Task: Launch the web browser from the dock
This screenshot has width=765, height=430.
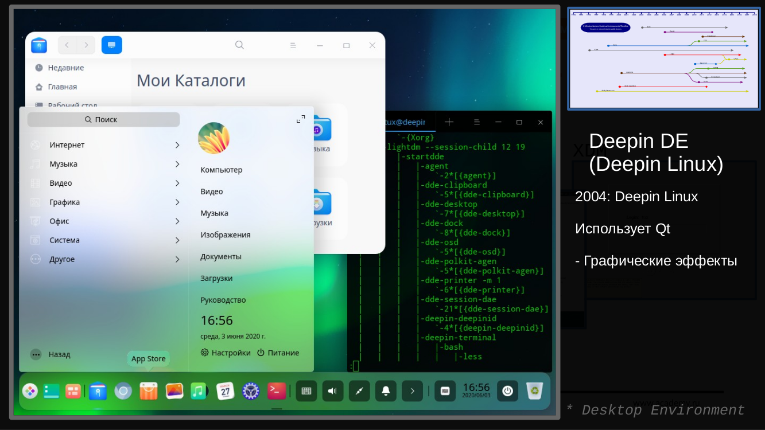Action: tap(123, 391)
